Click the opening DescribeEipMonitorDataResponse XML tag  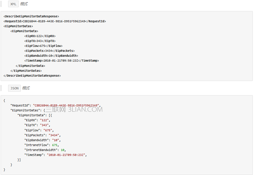pos(31,16)
